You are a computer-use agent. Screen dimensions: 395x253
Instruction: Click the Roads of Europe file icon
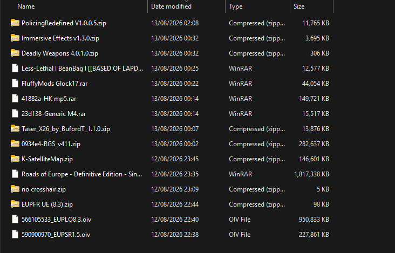point(15,174)
